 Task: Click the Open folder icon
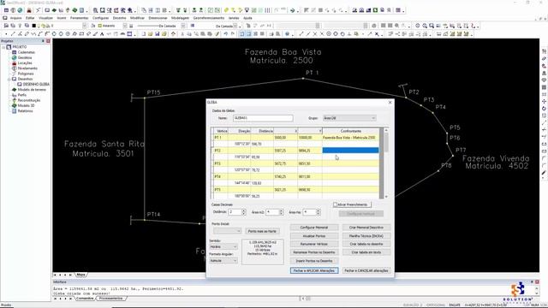tap(151, 34)
